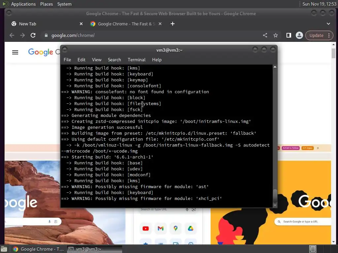This screenshot has width=338, height=253.
Task: Click Google Maps shortcut icon on page
Action: click(x=176, y=229)
